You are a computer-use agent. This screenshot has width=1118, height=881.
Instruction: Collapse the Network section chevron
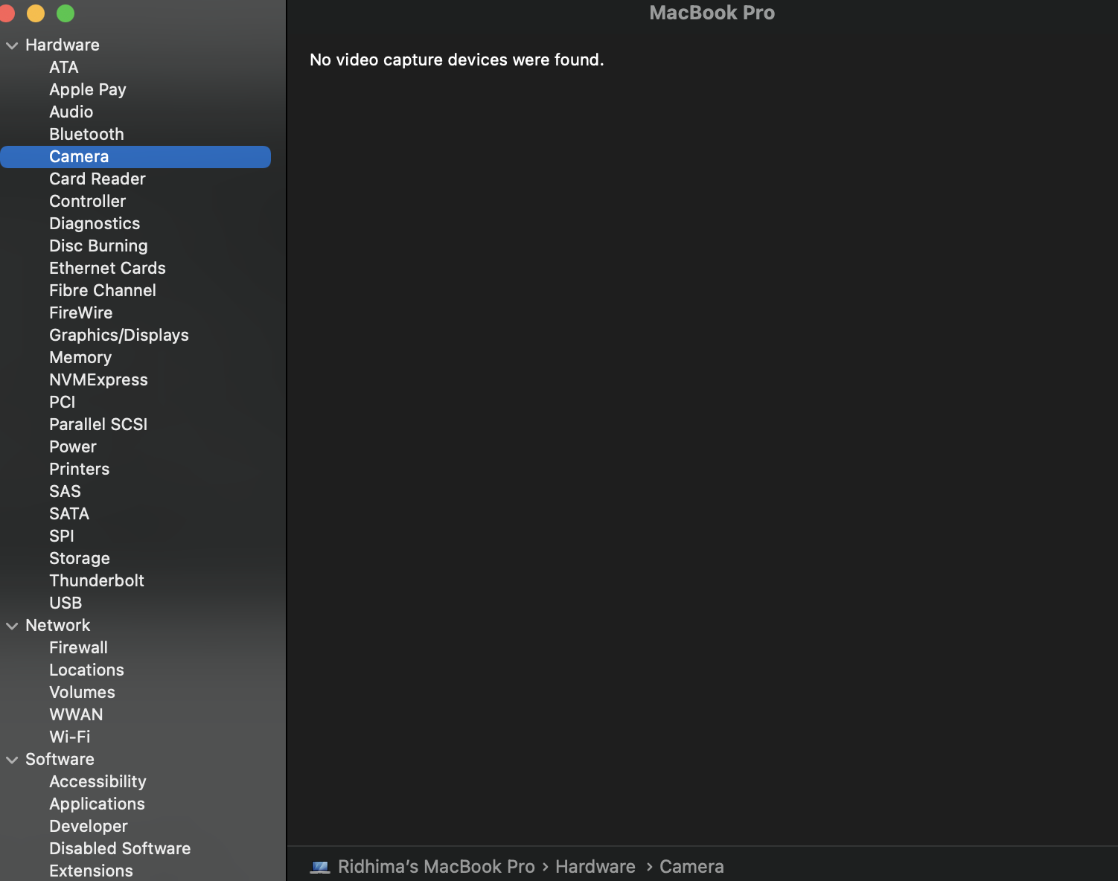[x=12, y=626]
